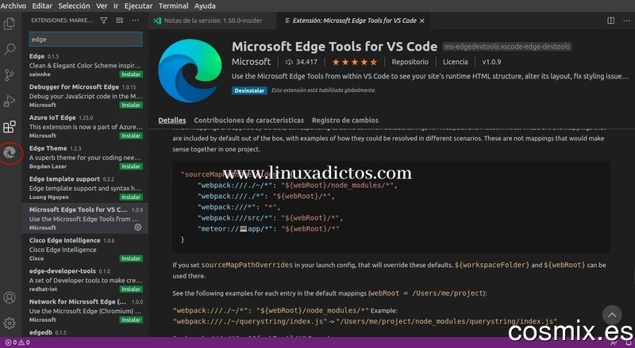Close the Microsoft Edge Tools extension tab
Viewport: 635px width, 348px height.
(x=422, y=21)
